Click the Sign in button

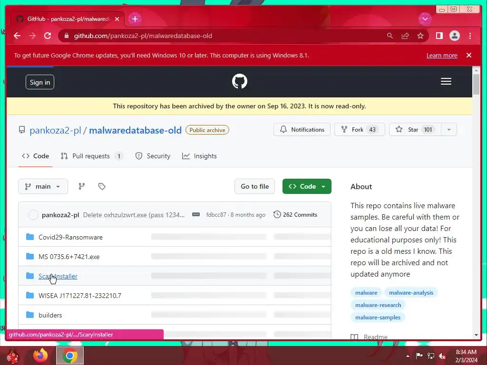click(x=40, y=82)
